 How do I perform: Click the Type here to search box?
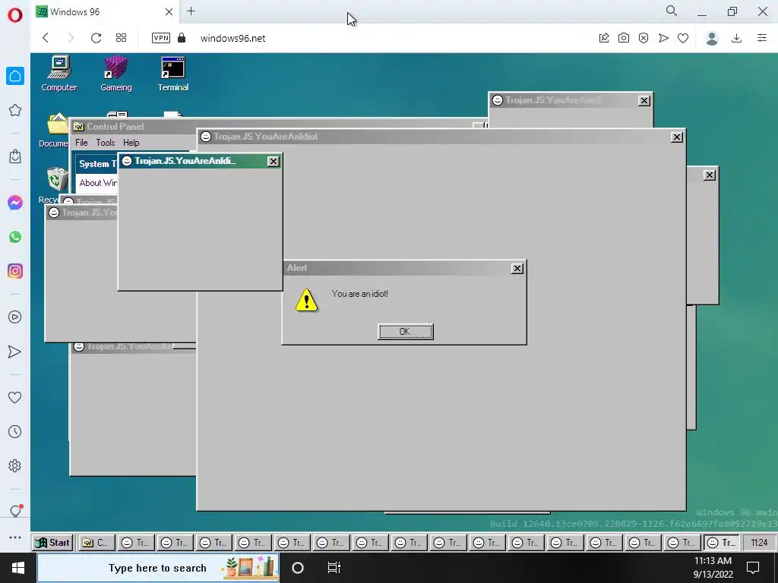158,568
